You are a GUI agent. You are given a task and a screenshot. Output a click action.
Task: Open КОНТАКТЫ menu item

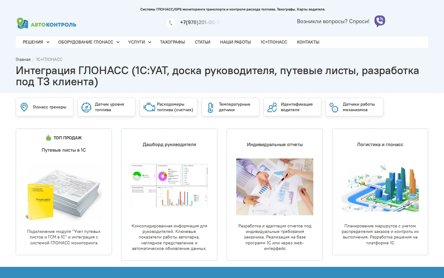[x=308, y=42]
